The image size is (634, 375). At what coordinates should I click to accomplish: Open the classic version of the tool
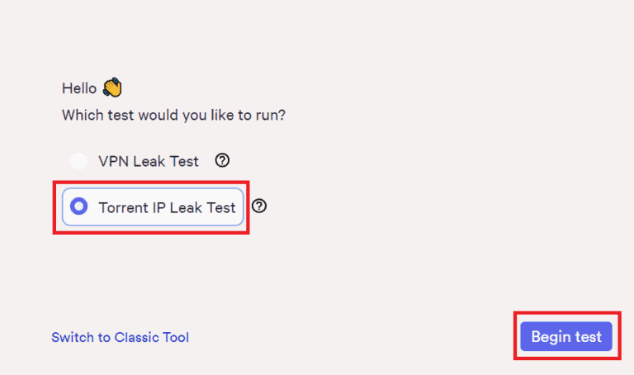120,337
